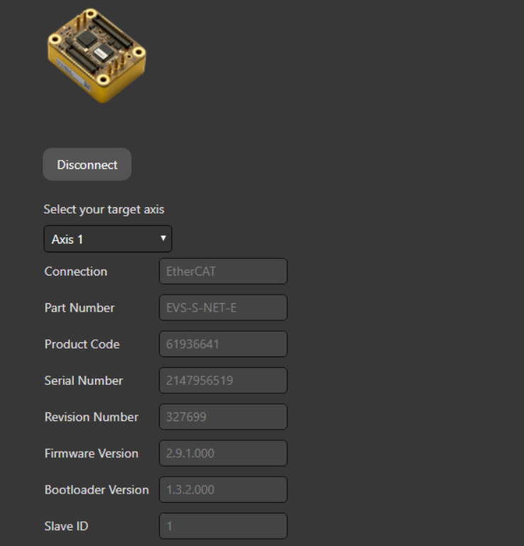Click the Firmware Version label text
The width and height of the screenshot is (524, 546).
coord(92,453)
